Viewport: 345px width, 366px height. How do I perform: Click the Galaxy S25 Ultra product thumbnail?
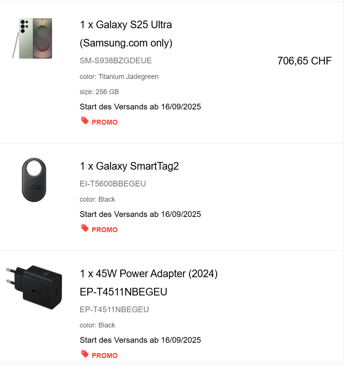(32, 38)
